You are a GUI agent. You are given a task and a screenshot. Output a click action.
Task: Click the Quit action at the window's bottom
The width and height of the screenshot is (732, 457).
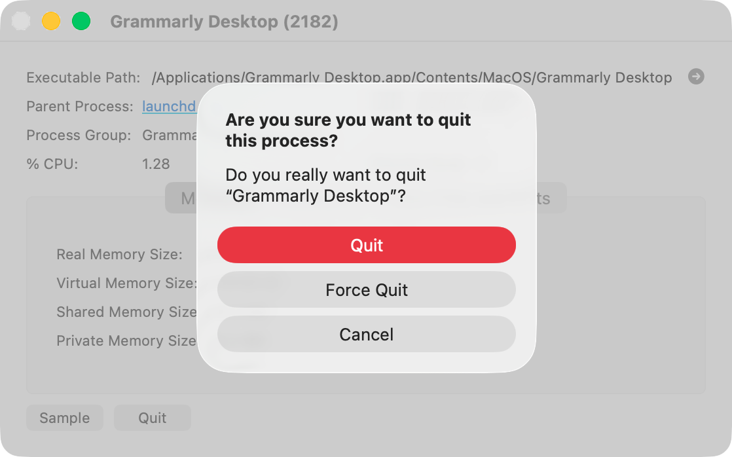click(152, 418)
